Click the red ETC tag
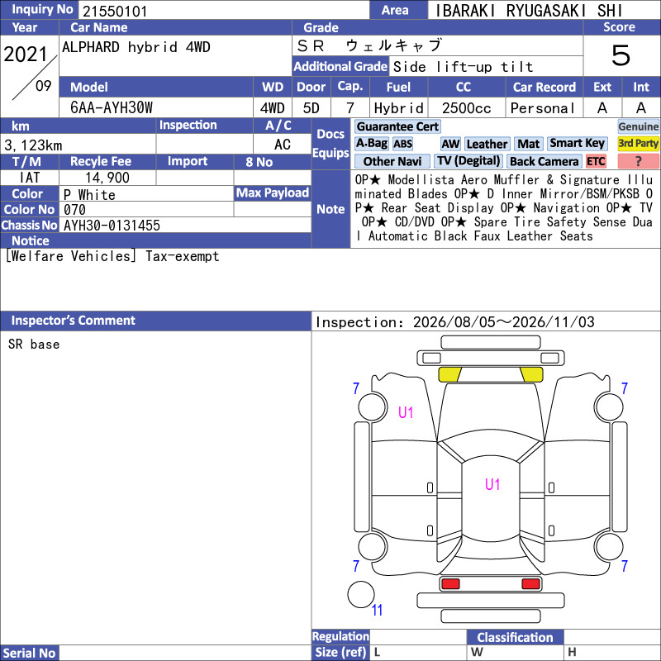Viewport: 661px width, 661px height. 596,161
